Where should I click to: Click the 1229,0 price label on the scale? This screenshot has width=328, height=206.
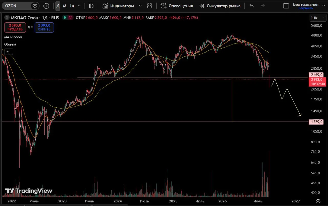317,122
